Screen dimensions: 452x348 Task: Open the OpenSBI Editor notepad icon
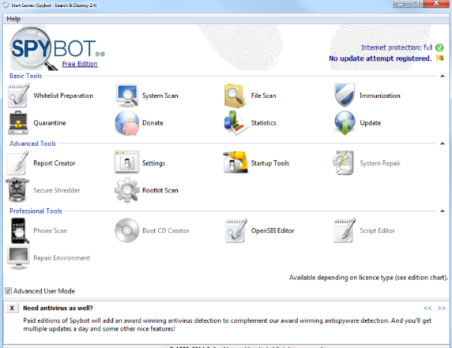point(236,230)
